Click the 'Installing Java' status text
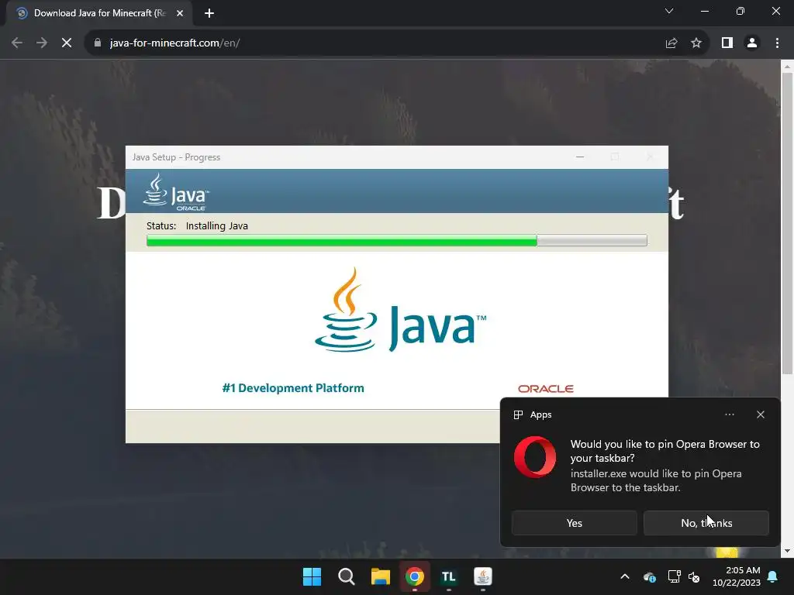The height and width of the screenshot is (595, 794). tap(217, 225)
